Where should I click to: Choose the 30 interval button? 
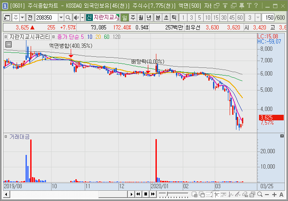[x=224, y=17]
